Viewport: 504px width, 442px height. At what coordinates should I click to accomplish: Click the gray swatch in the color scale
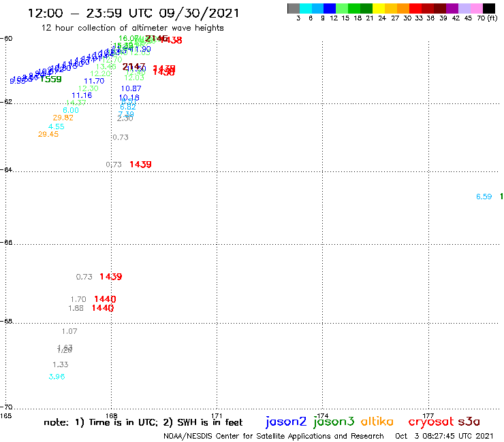tap(294, 8)
